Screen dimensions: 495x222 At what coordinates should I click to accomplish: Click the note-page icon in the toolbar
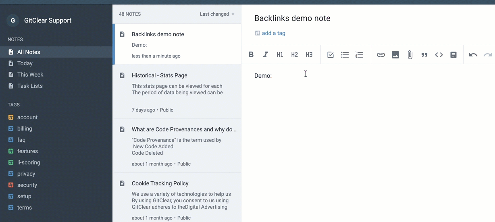click(453, 55)
